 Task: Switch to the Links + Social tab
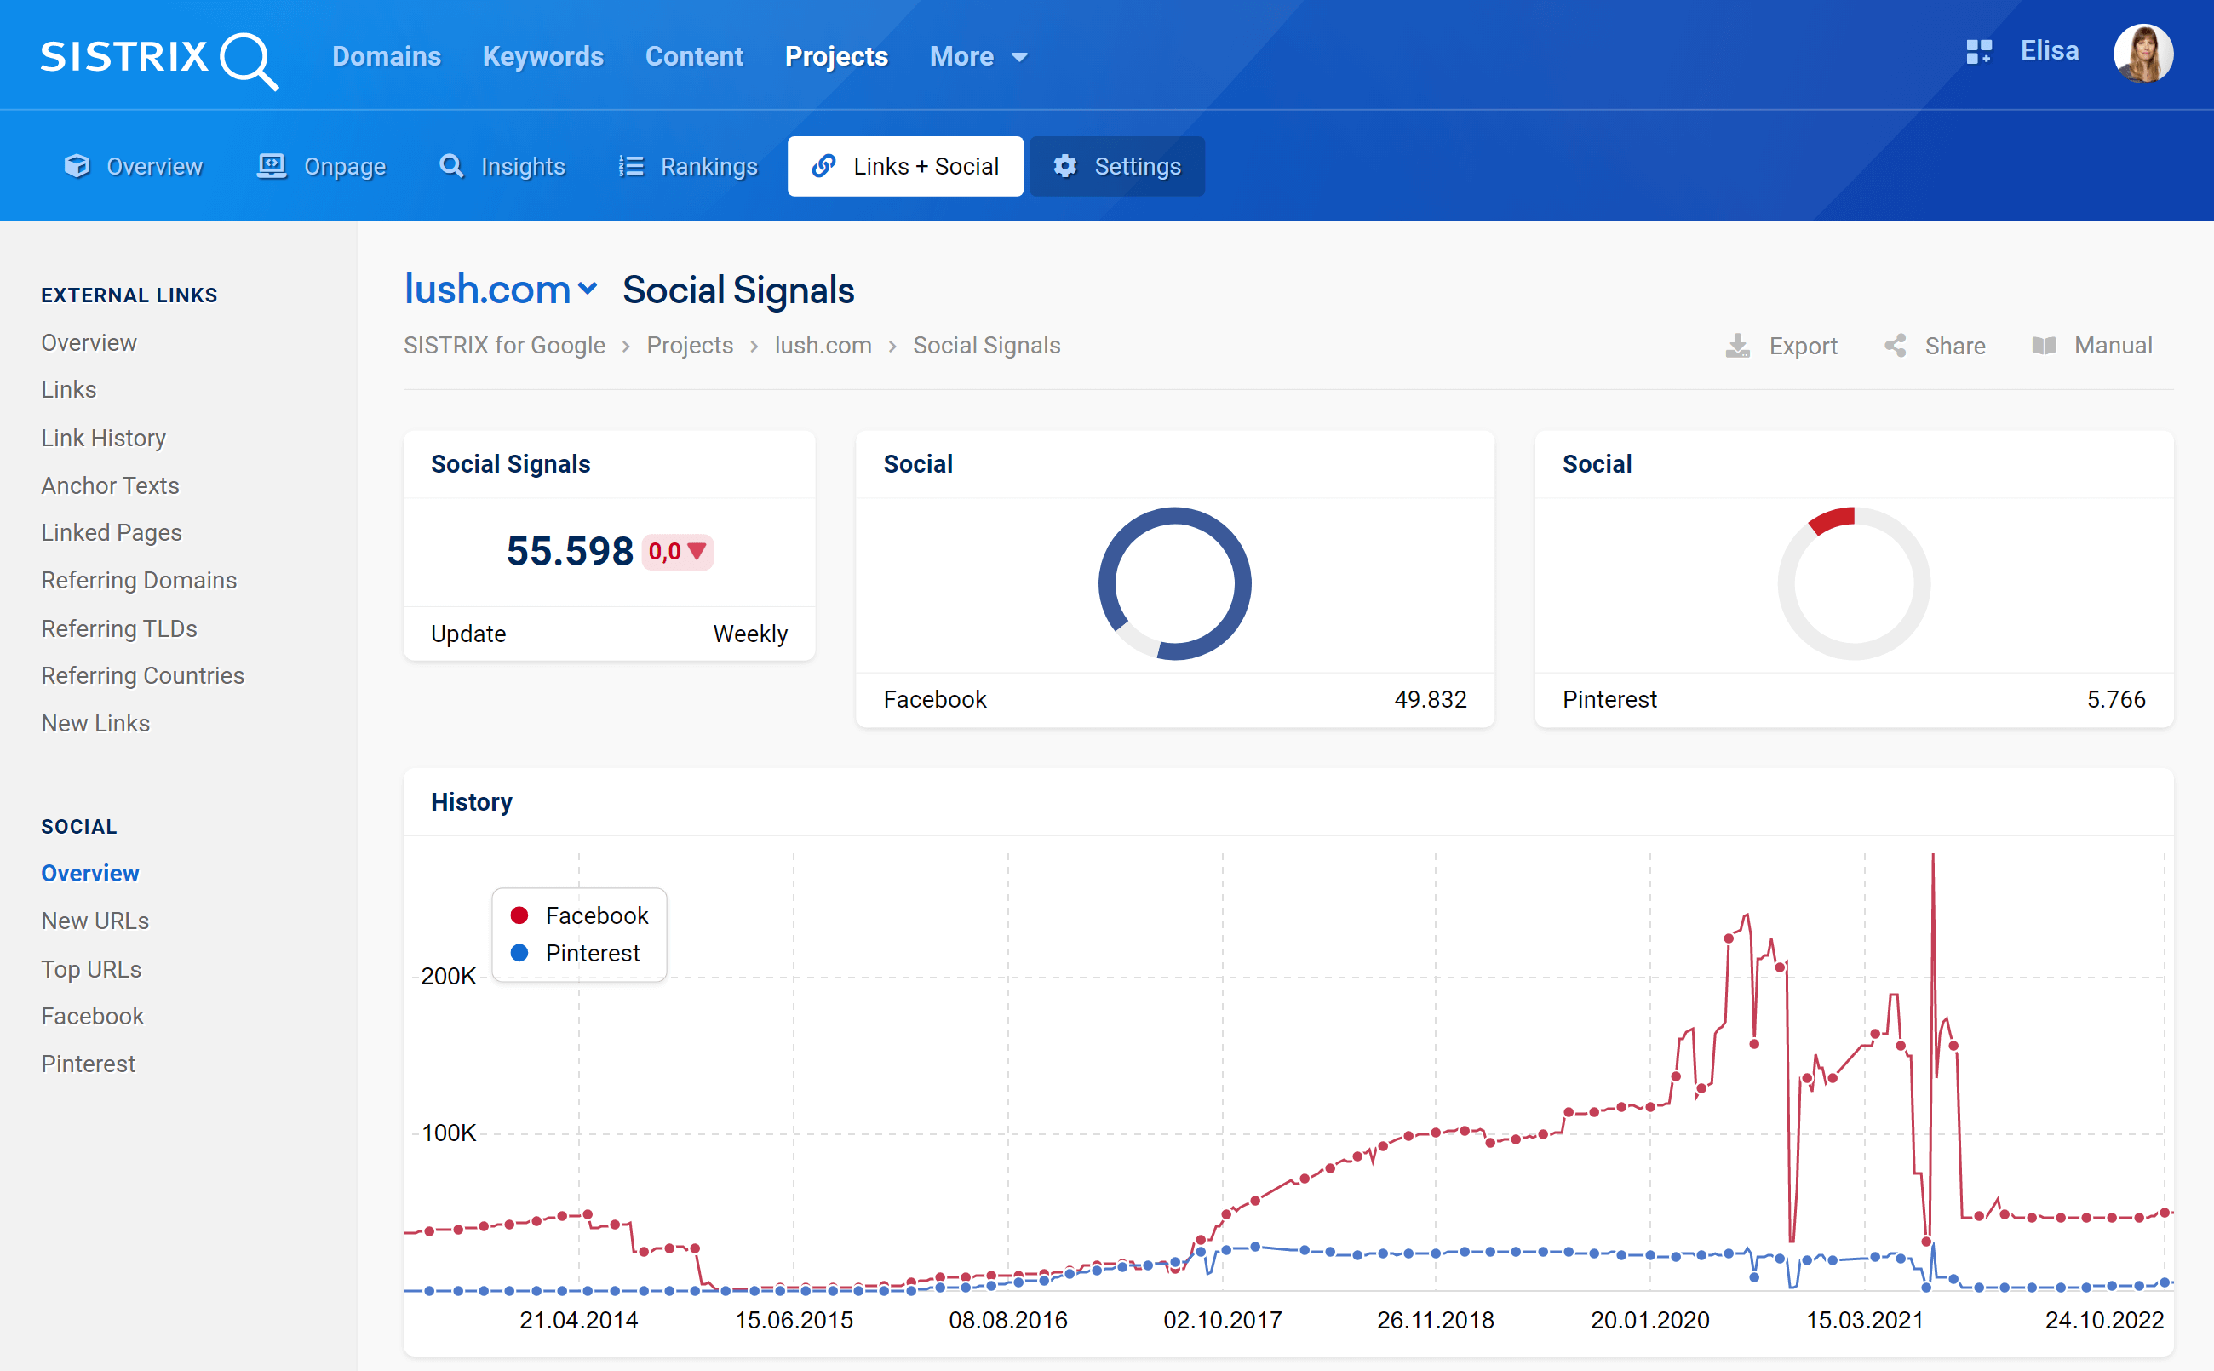click(905, 166)
